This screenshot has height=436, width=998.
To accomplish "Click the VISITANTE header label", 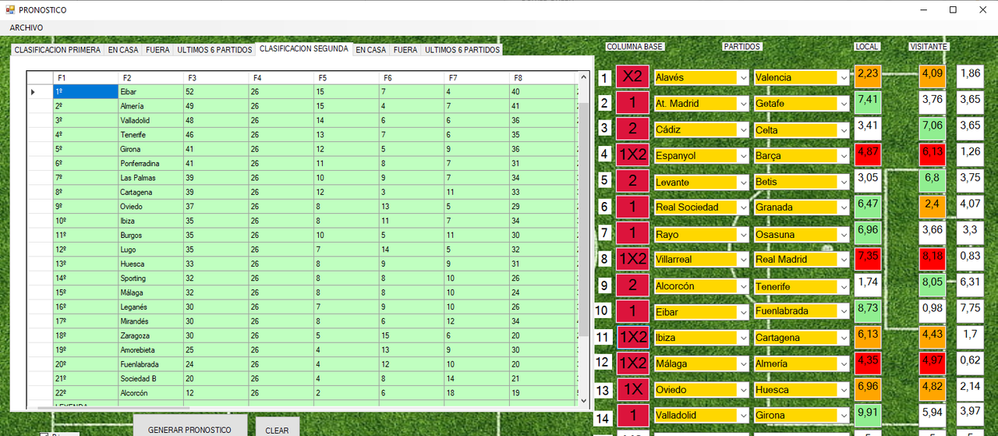I will [x=929, y=47].
